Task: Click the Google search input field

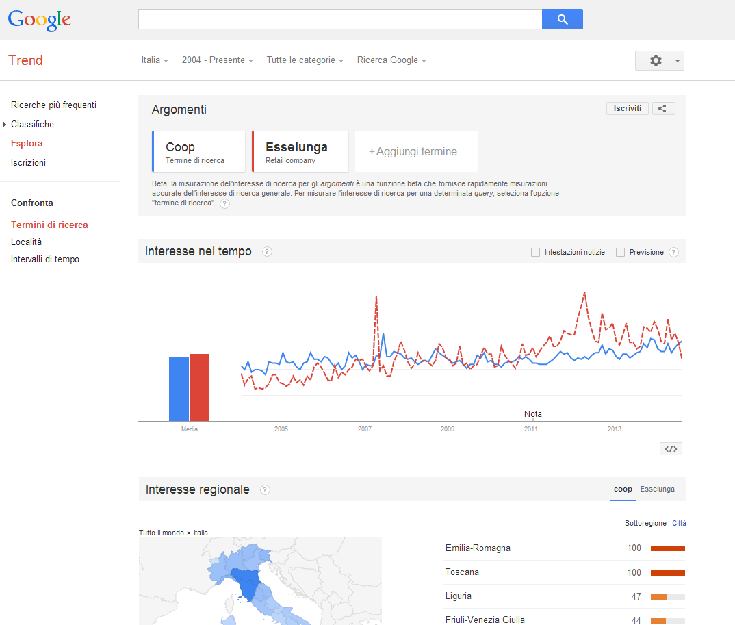Action: tap(339, 19)
